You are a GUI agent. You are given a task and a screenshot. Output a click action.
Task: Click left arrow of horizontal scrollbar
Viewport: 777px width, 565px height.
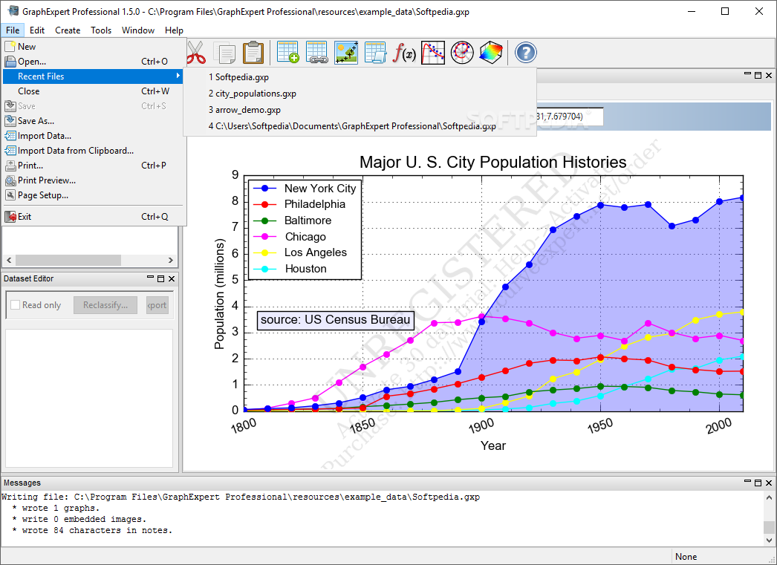pyautogui.click(x=9, y=260)
